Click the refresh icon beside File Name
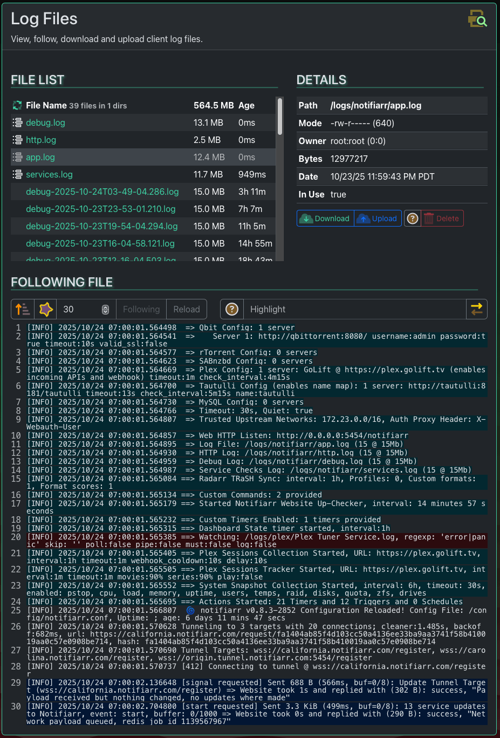500x738 pixels. pyautogui.click(x=17, y=105)
